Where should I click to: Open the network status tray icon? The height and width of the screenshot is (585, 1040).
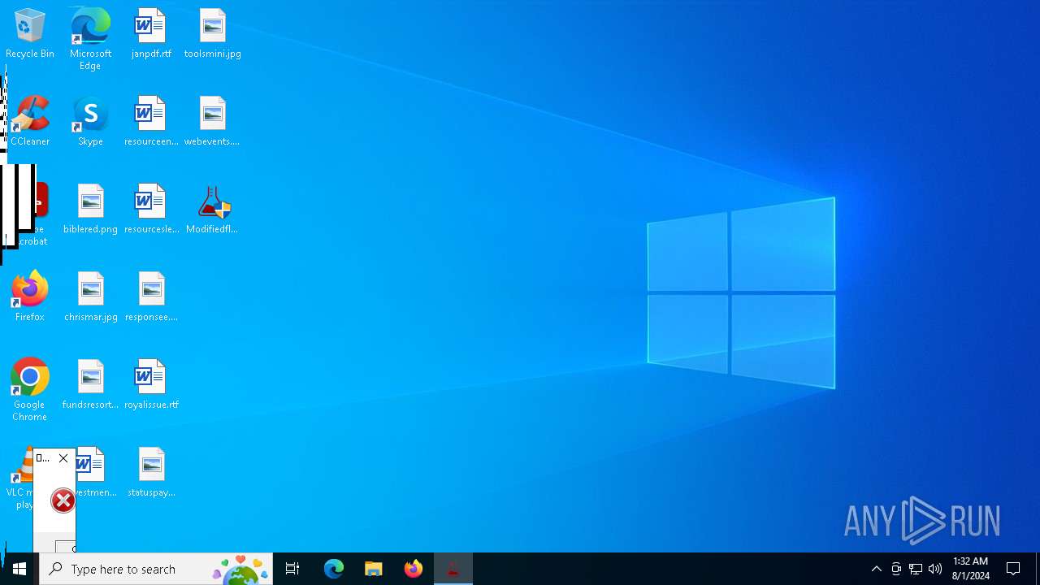(916, 569)
